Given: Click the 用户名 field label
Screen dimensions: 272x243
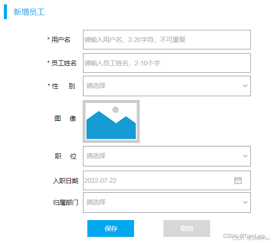Looking at the screenshot, I should pyautogui.click(x=61, y=40).
